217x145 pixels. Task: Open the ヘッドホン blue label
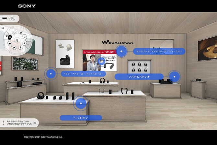pyautogui.click(x=81, y=118)
